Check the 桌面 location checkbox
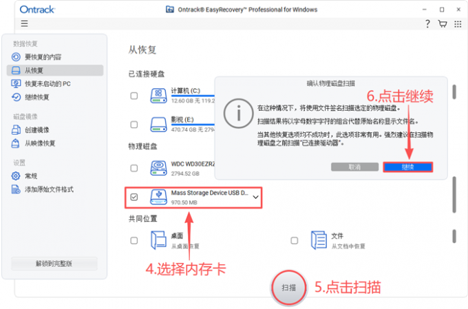Viewport: 468px width, 309px height. [x=134, y=240]
